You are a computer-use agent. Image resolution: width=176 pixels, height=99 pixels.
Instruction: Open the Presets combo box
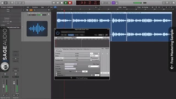(x=90, y=38)
